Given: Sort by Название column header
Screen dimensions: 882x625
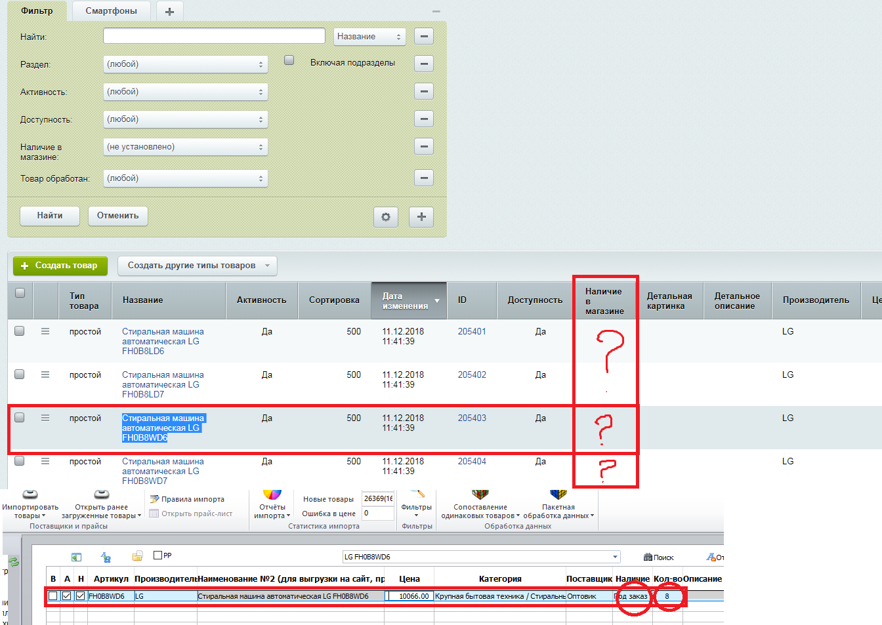Looking at the screenshot, I should 169,300.
